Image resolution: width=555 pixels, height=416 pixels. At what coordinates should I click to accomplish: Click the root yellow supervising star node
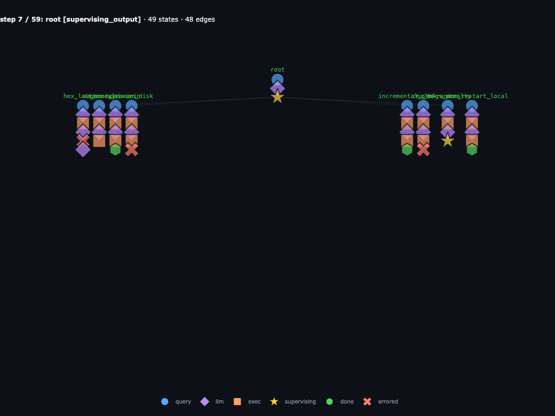[277, 96]
